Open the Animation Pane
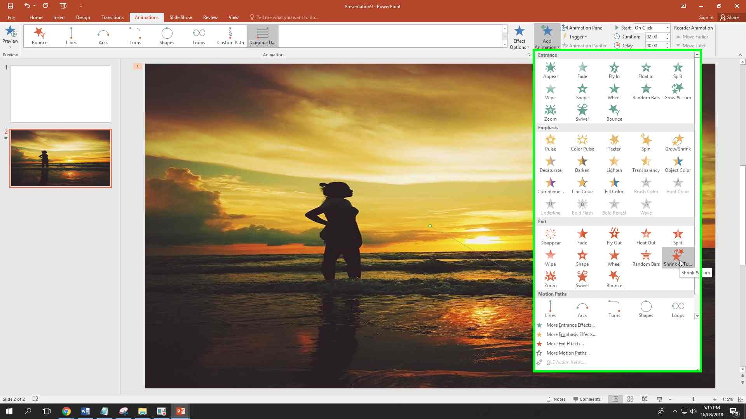The width and height of the screenshot is (746, 419). coord(582,28)
